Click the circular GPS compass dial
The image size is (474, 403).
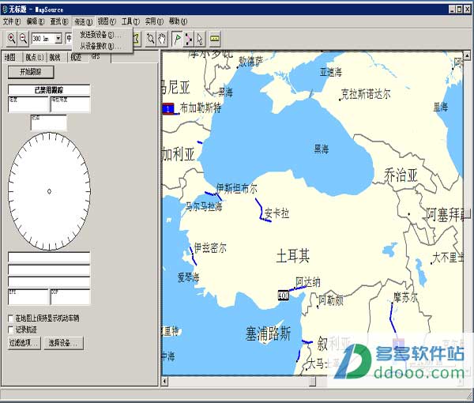coord(49,191)
